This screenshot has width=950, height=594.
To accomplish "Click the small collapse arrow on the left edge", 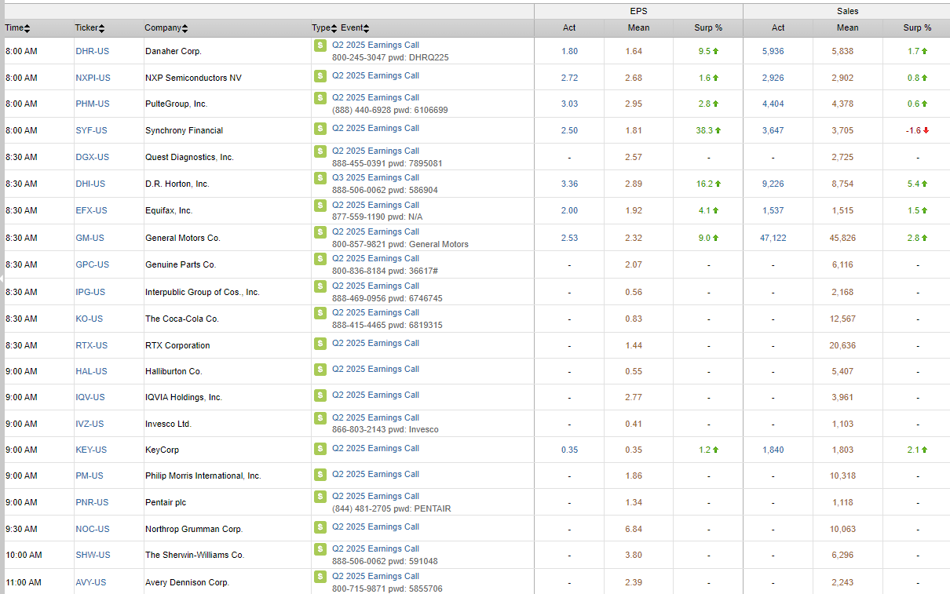I will click(2, 279).
